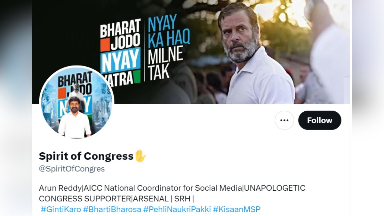This screenshot has width=384, height=216.
Task: Open the #GintiKaro hashtag link
Action: (x=61, y=210)
